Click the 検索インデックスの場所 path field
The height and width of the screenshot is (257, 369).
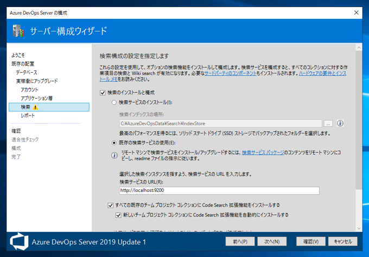[220, 124]
